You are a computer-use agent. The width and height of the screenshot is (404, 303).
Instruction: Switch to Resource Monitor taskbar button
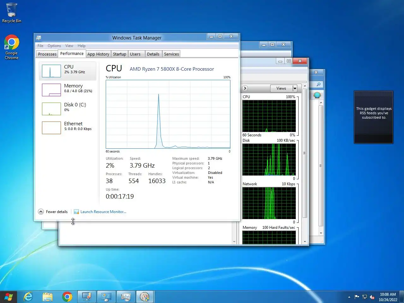coord(145,297)
